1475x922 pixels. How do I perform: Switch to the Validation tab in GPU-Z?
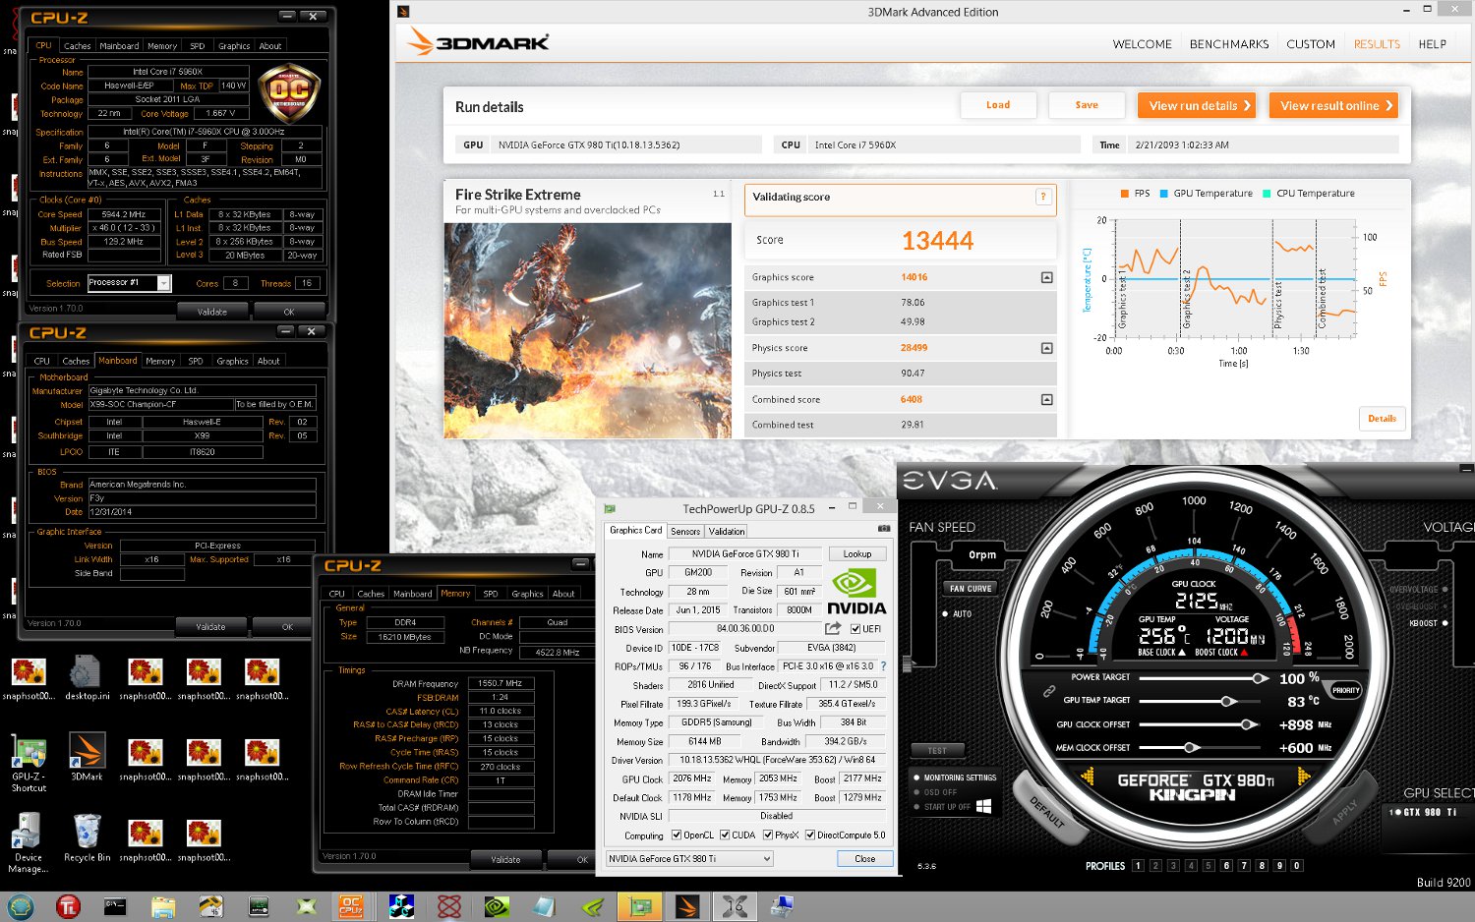(x=727, y=532)
